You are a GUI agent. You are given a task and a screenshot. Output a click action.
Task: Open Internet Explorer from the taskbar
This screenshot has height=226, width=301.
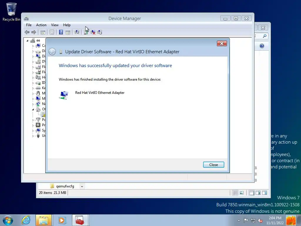26,220
